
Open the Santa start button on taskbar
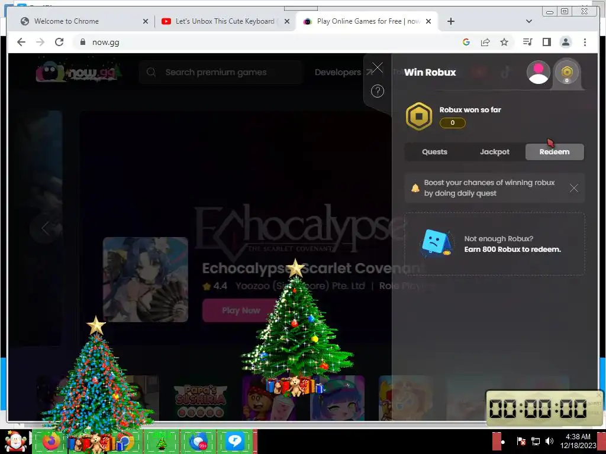pyautogui.click(x=15, y=441)
